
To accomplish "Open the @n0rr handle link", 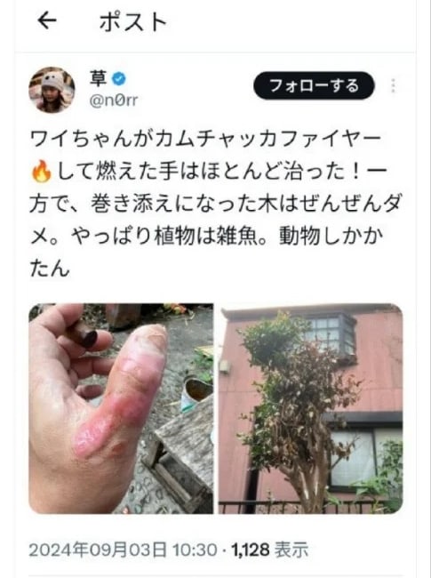I will click(x=114, y=100).
